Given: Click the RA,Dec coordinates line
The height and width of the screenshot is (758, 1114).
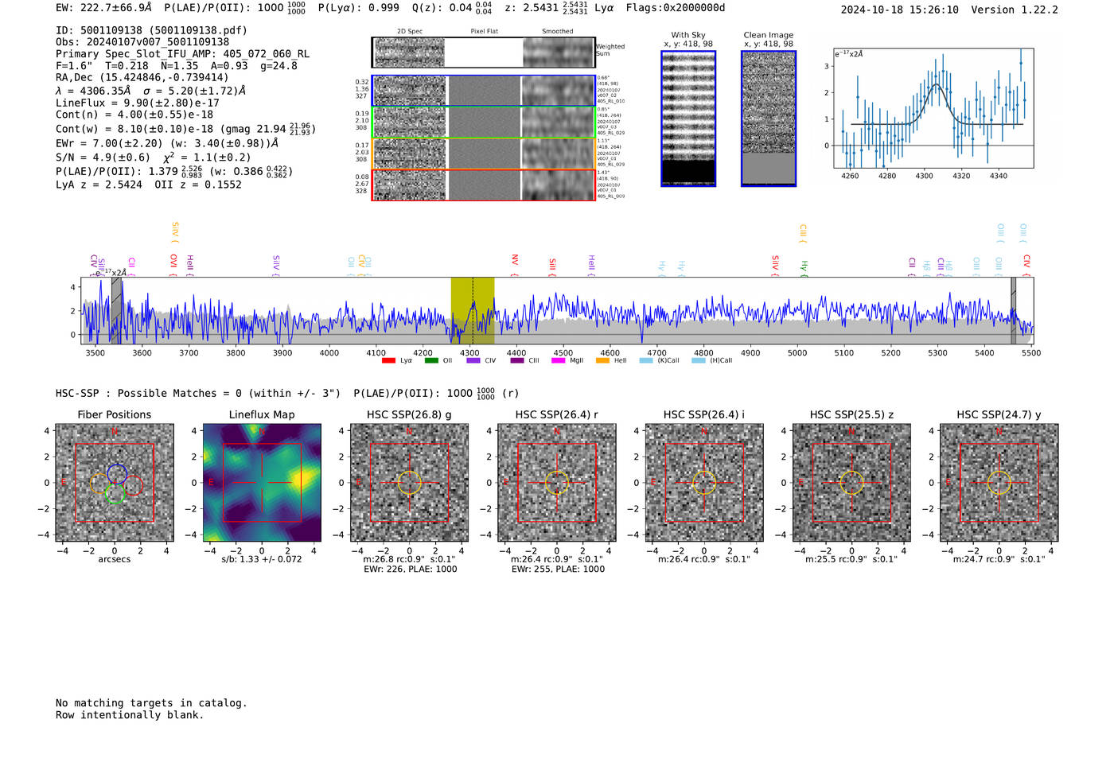Looking at the screenshot, I should click(x=142, y=77).
